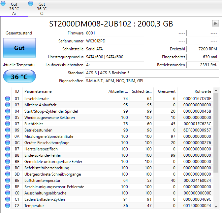Click raw value 000001FC623C
This screenshot has width=222, height=213.
[x=197, y=124]
